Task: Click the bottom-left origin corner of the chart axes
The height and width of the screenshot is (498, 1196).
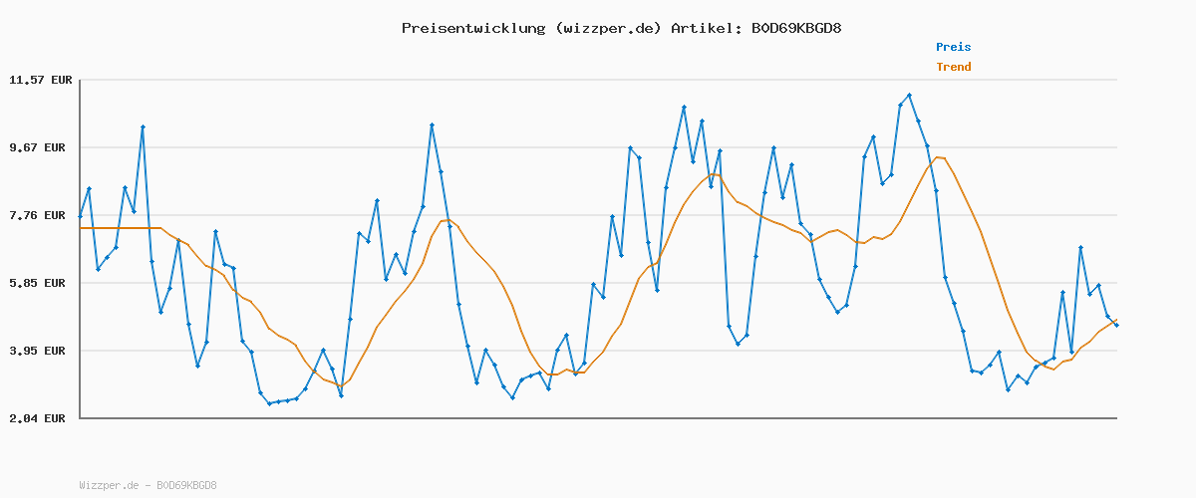Action: (x=80, y=418)
